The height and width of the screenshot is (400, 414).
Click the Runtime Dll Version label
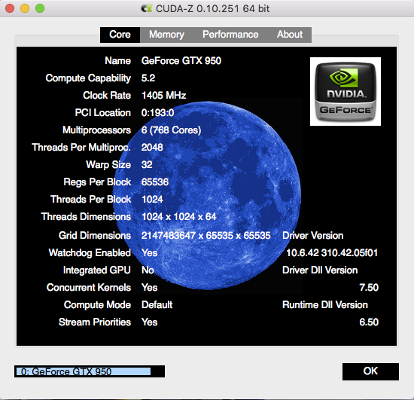325,305
